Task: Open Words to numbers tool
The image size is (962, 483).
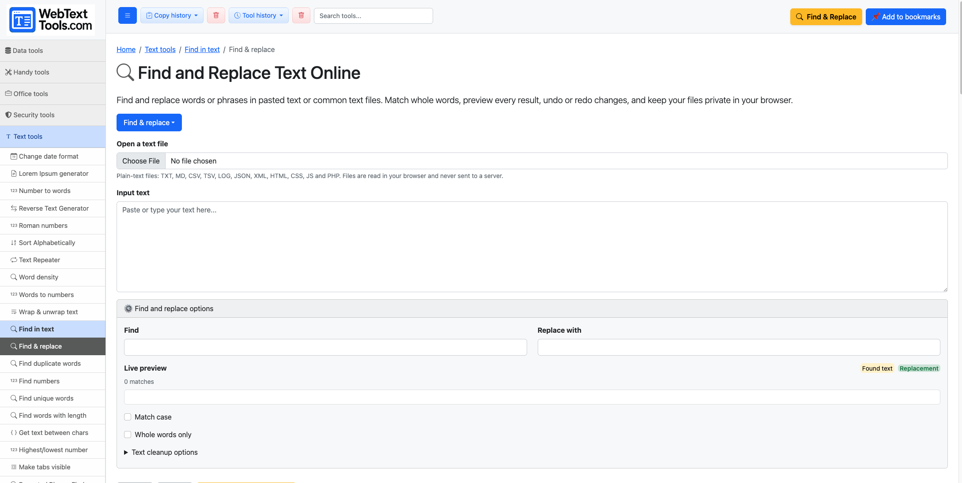Action: click(x=53, y=295)
